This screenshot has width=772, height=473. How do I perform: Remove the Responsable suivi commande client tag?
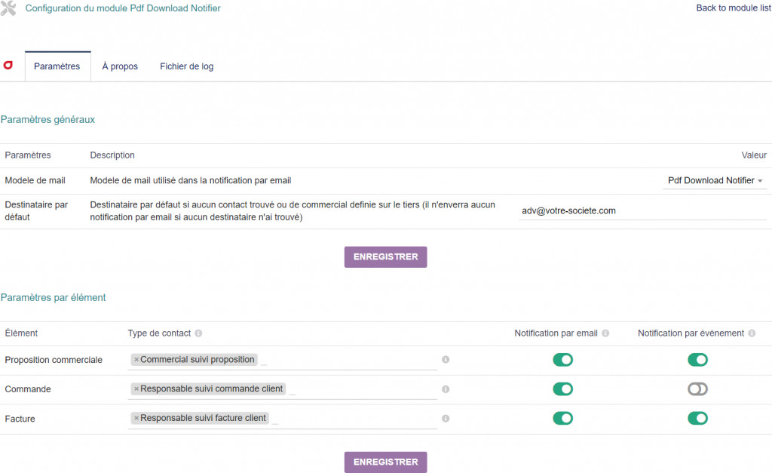136,389
